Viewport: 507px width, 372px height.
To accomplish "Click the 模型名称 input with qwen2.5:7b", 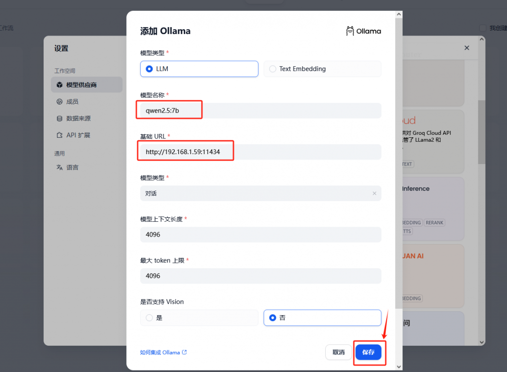I will [260, 111].
